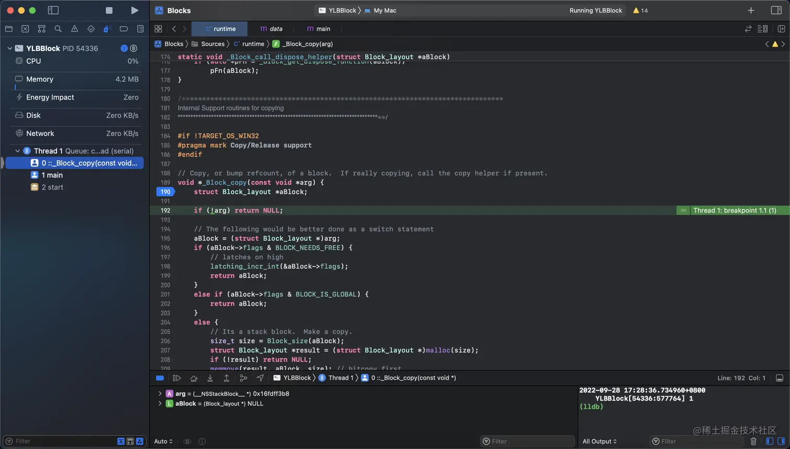Go forward in editor history
This screenshot has height=449, width=790.
184,29
